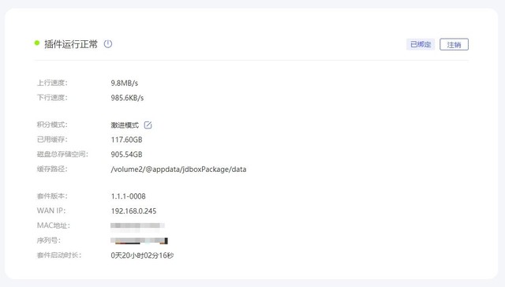Click the WAN IP address 192.168.0.245
Screen dimensions: 505x287
(x=133, y=211)
